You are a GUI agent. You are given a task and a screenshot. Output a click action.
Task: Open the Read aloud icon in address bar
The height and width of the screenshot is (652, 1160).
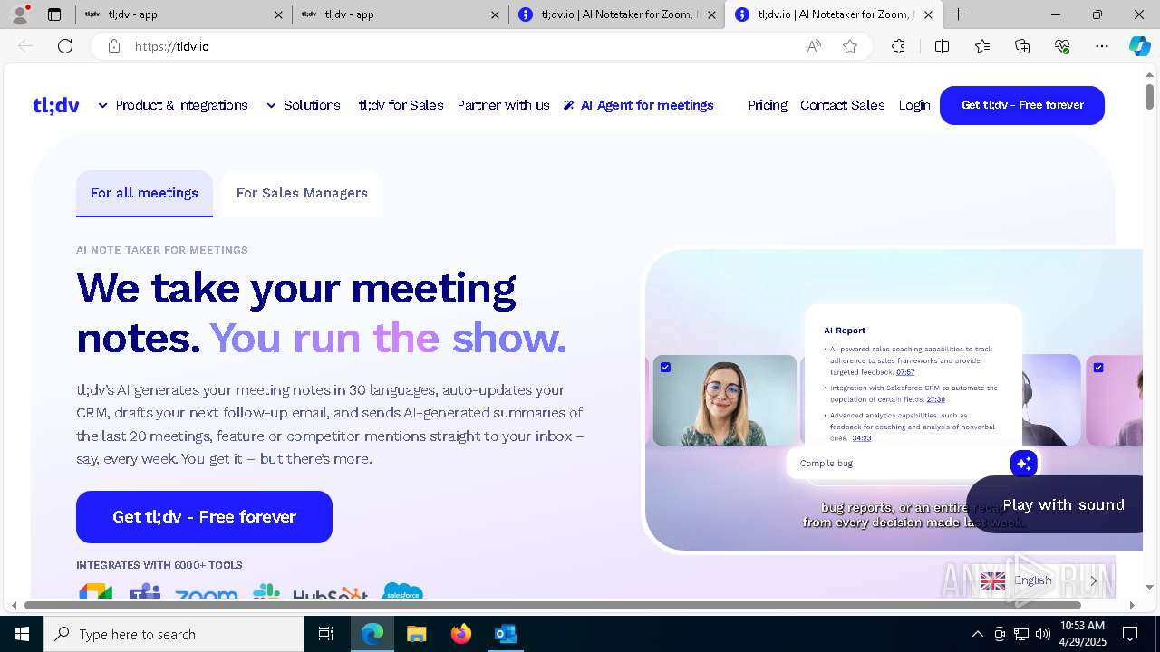[814, 46]
